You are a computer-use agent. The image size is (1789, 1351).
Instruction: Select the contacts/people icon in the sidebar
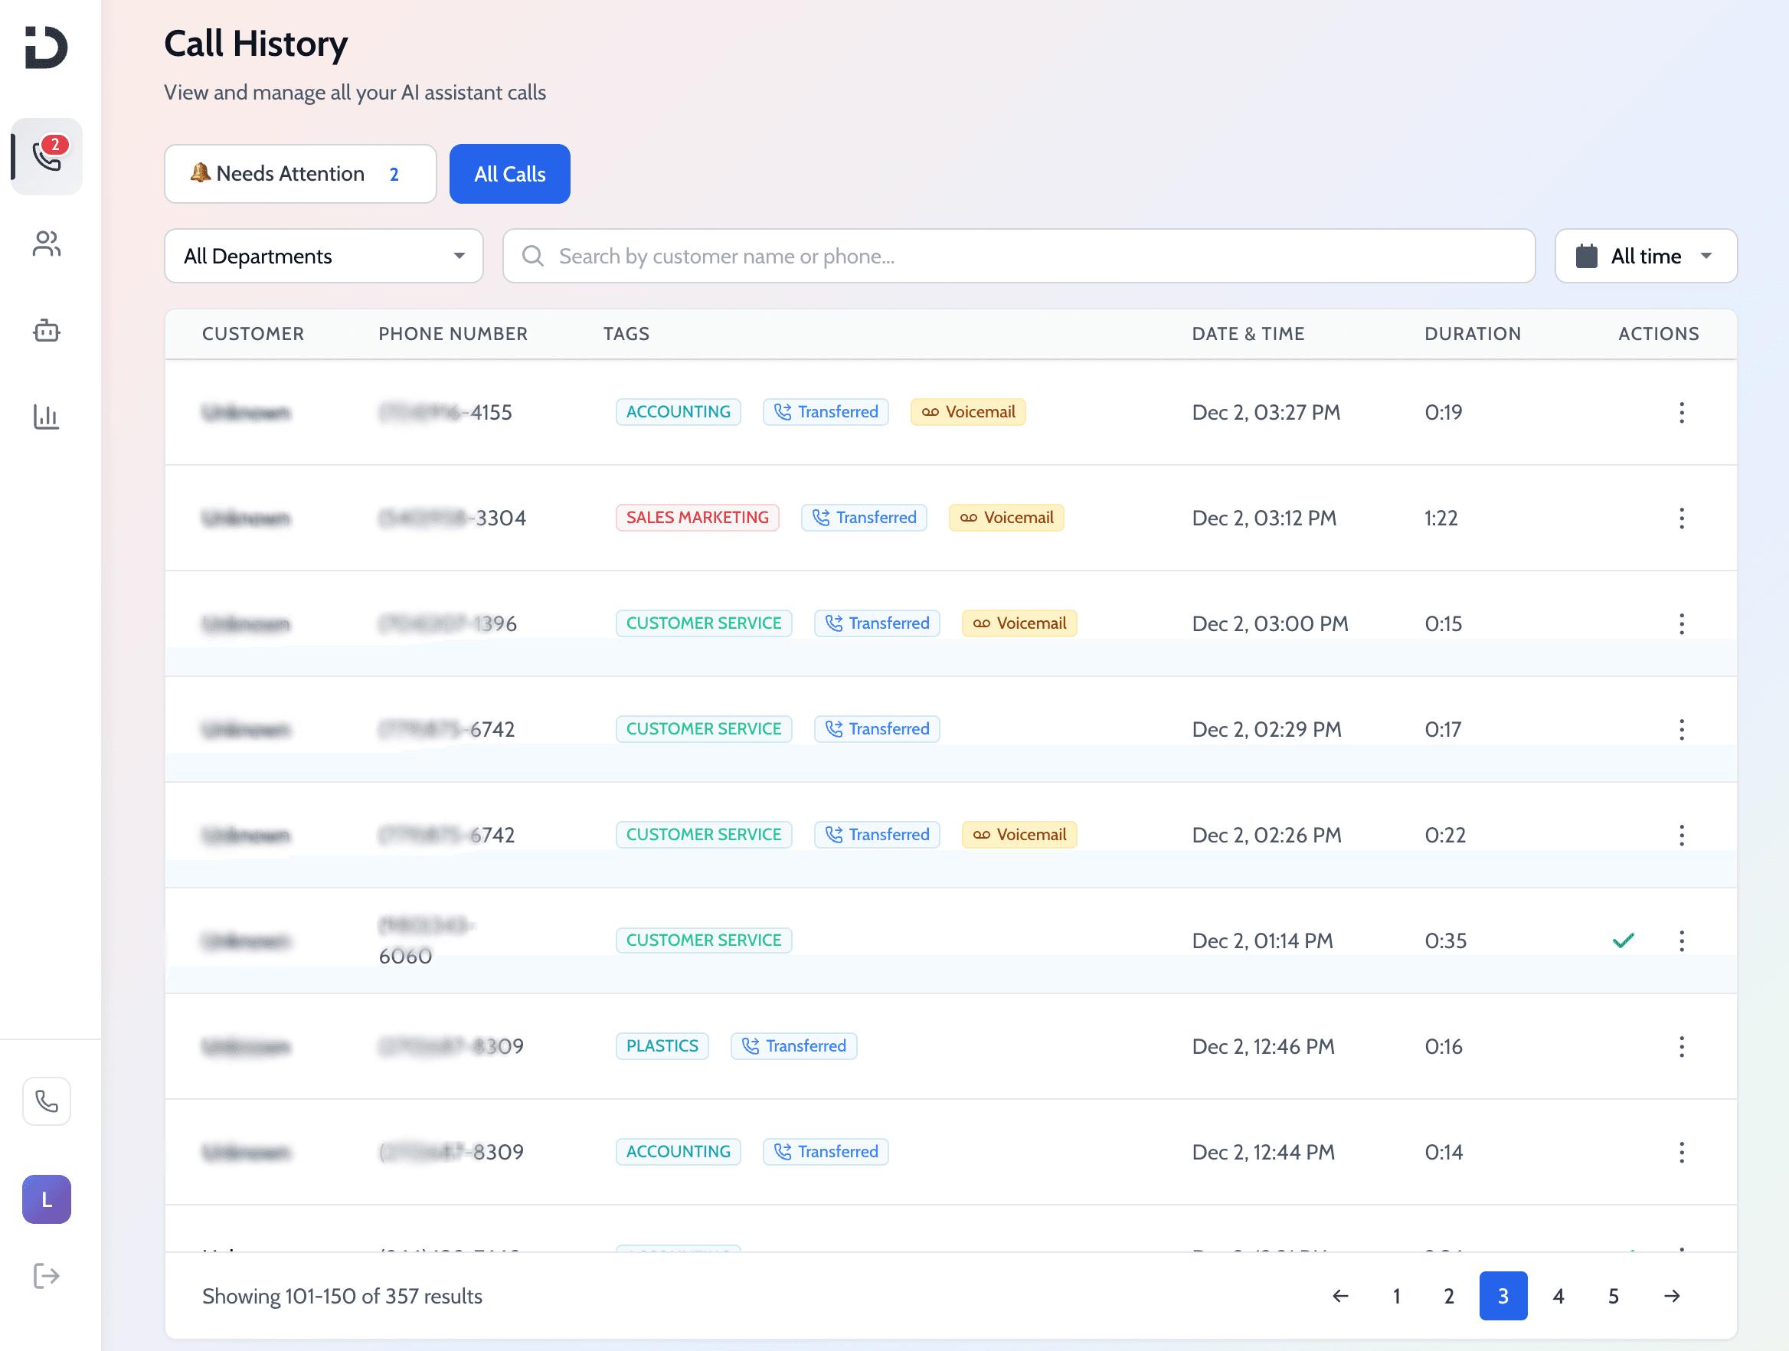click(46, 244)
